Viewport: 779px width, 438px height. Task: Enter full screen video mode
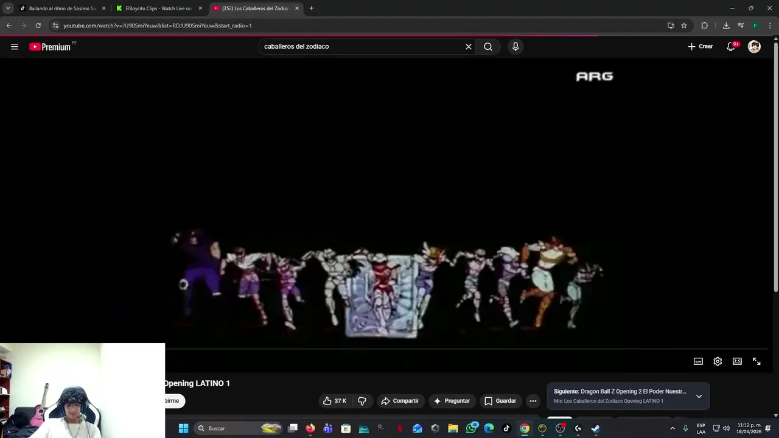[x=756, y=361]
